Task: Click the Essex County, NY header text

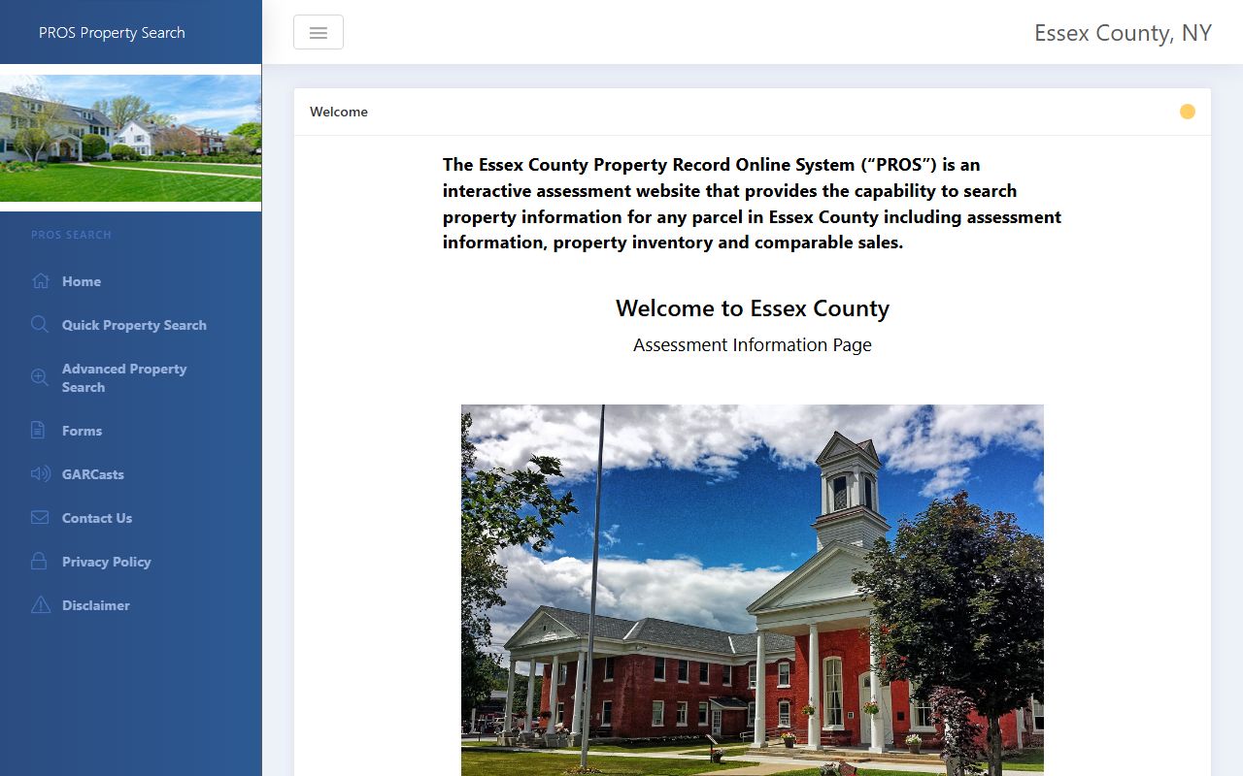Action: pos(1123,33)
